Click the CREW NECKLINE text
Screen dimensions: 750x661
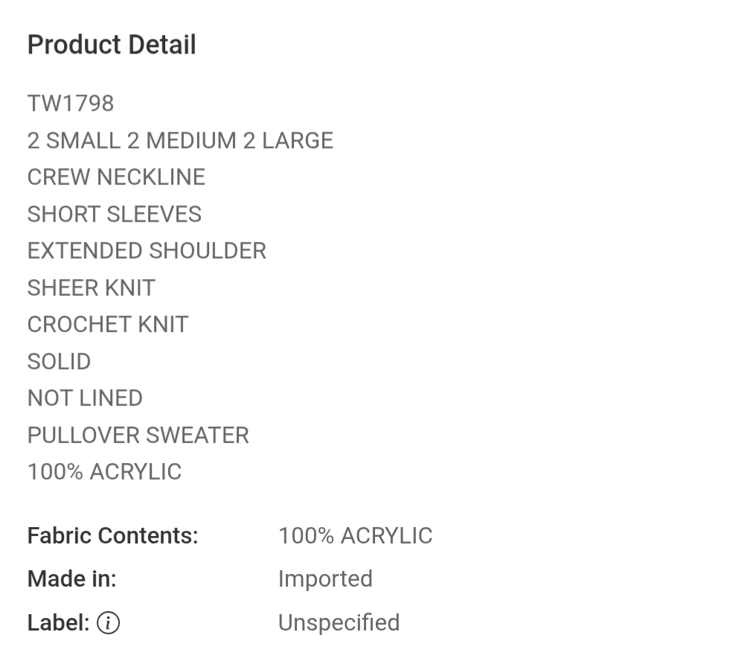click(116, 177)
